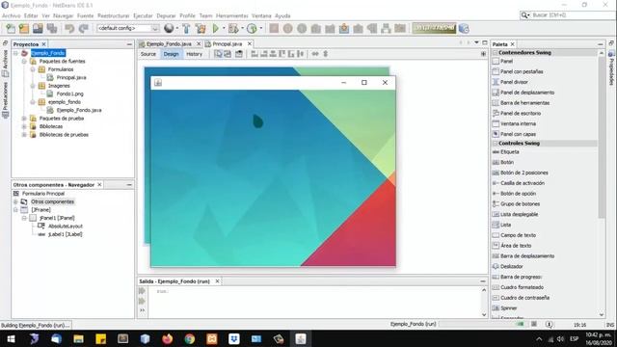Click the Windows Start button

pyautogui.click(x=11, y=338)
